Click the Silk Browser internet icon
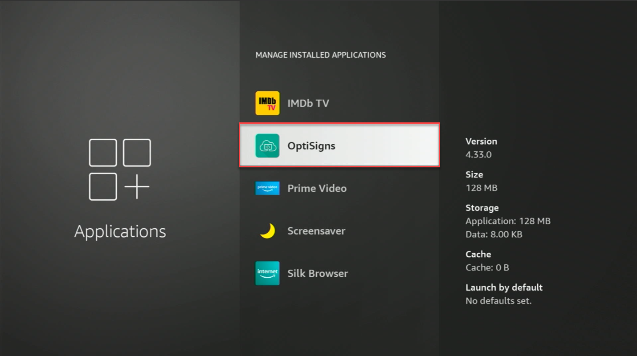This screenshot has width=637, height=356. (267, 273)
